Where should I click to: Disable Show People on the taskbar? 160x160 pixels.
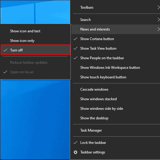[116, 58]
